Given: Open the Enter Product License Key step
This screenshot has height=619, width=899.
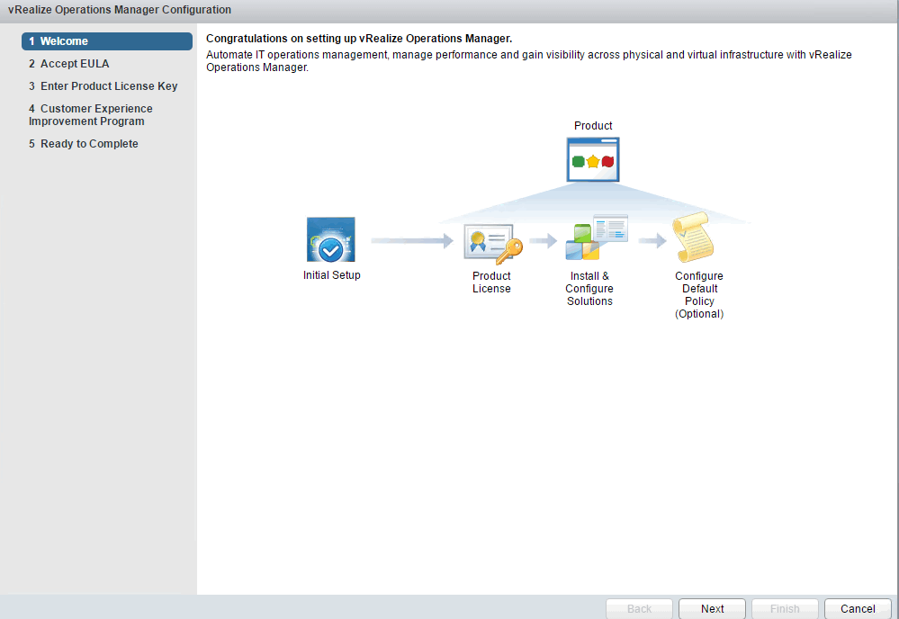Looking at the screenshot, I should tap(103, 86).
